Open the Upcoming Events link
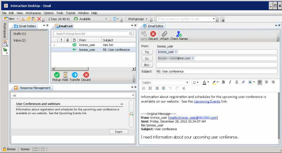This screenshot has height=153, width=282. tap(207, 101)
